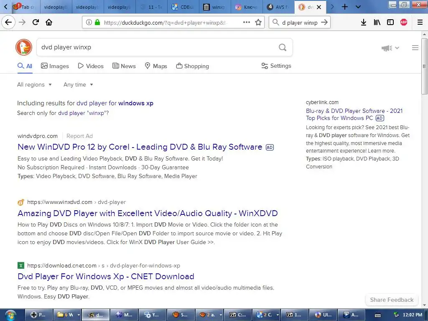
Task: Go back to the previous page
Action: 8,22
